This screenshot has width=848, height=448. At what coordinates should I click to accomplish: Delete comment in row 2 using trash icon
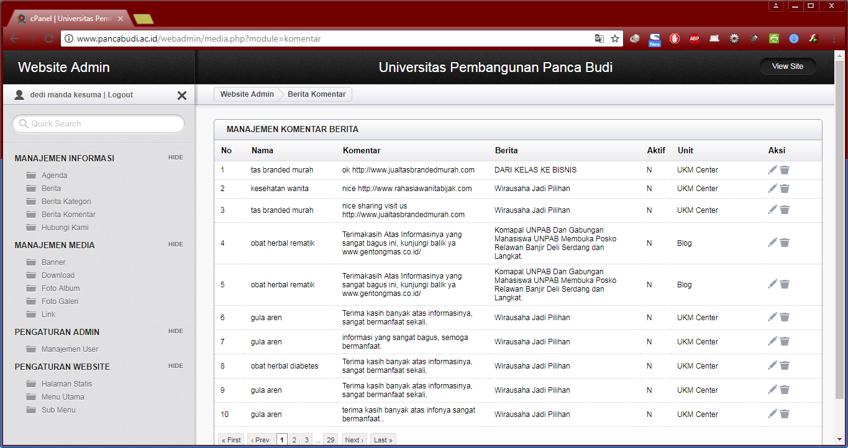pyautogui.click(x=785, y=189)
